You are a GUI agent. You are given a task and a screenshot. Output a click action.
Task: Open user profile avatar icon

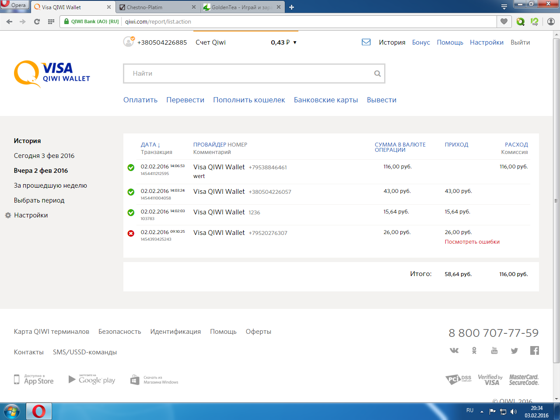(x=129, y=42)
